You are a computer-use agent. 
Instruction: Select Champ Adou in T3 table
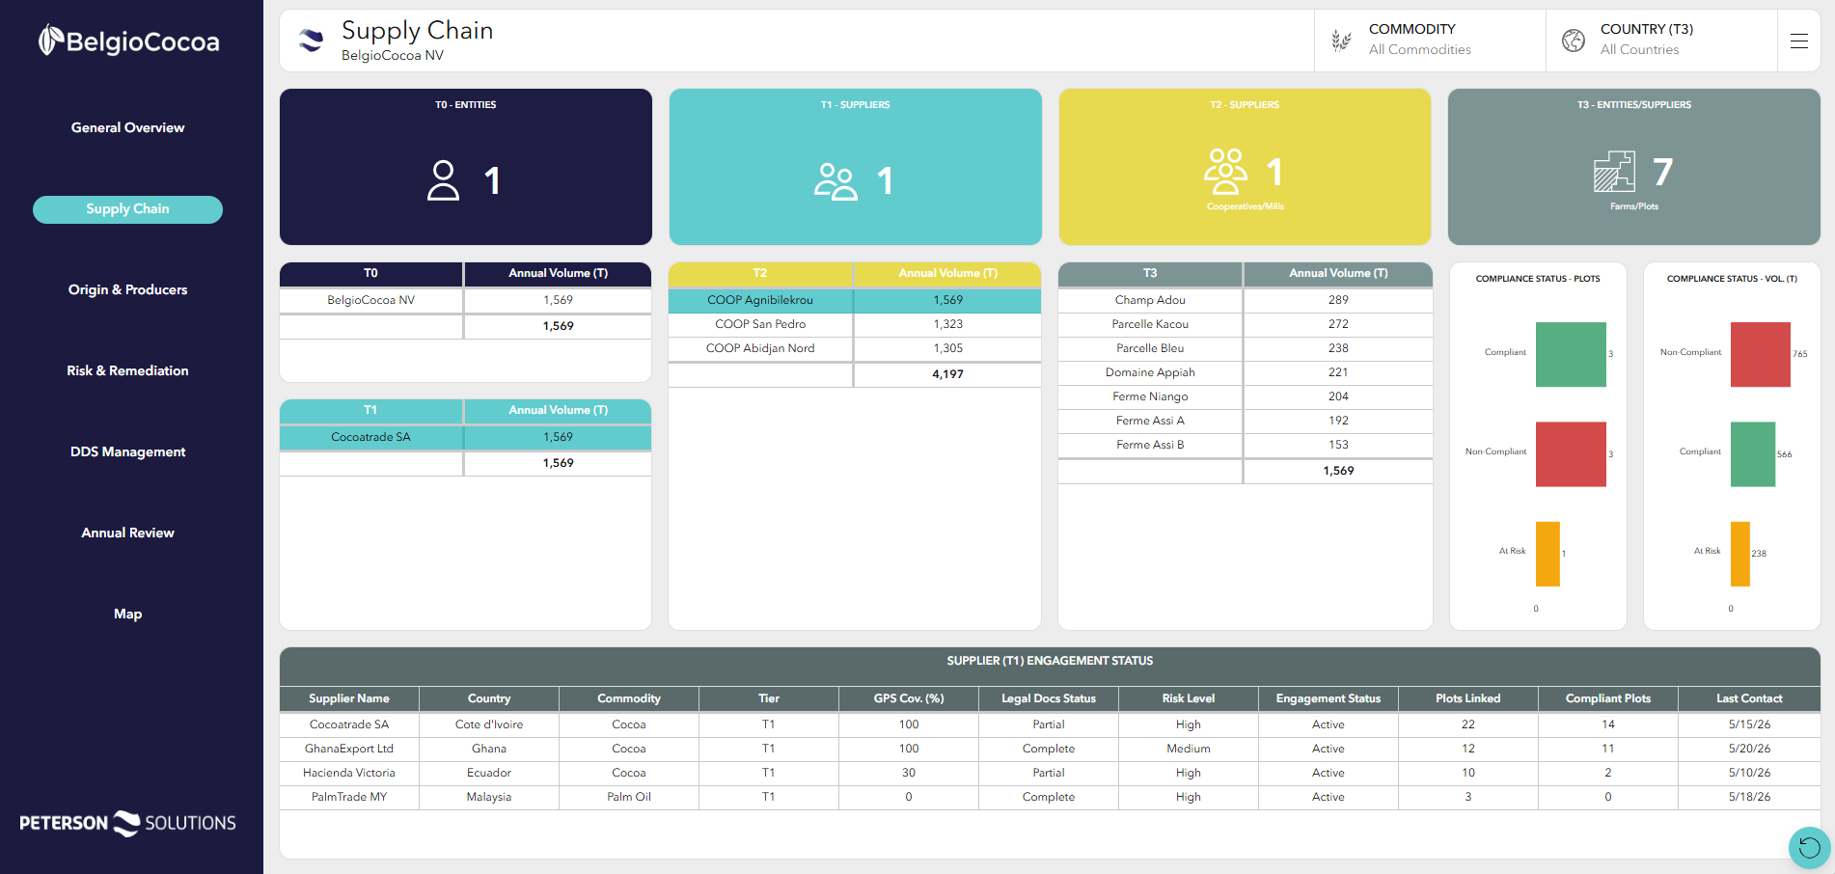point(1246,300)
